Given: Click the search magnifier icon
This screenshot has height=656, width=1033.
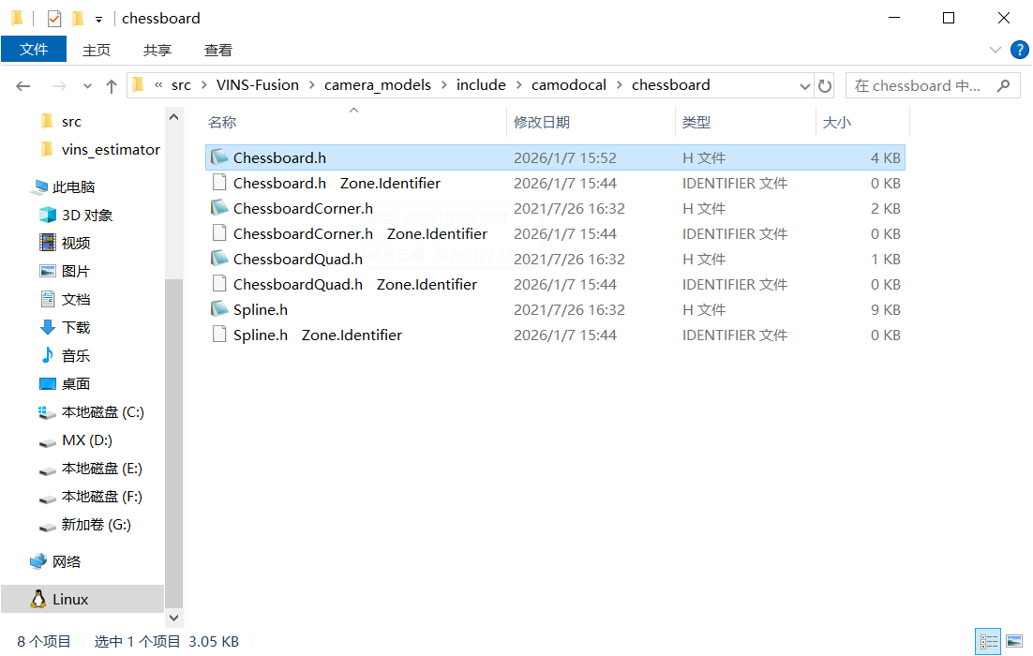Looking at the screenshot, I should click(1003, 85).
